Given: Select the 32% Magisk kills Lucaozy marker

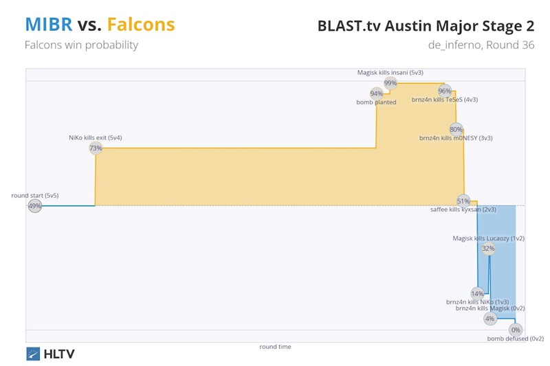Looking at the screenshot, I should pyautogui.click(x=488, y=249).
